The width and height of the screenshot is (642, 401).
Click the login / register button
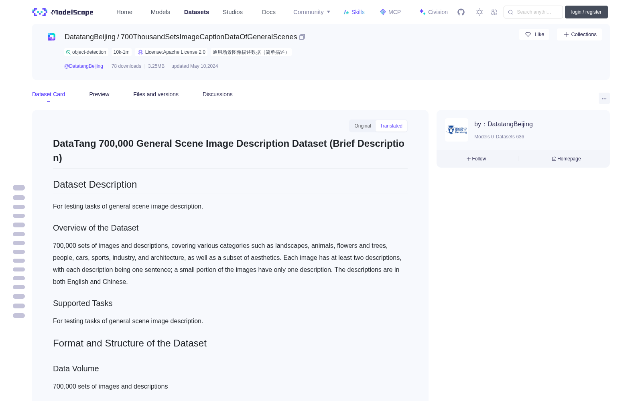(x=586, y=12)
